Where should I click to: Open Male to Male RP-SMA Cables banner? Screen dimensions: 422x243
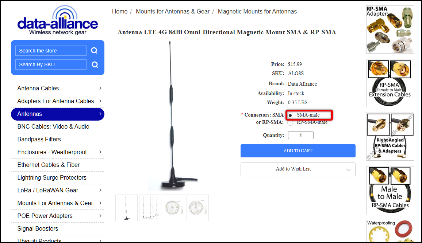[390, 190]
